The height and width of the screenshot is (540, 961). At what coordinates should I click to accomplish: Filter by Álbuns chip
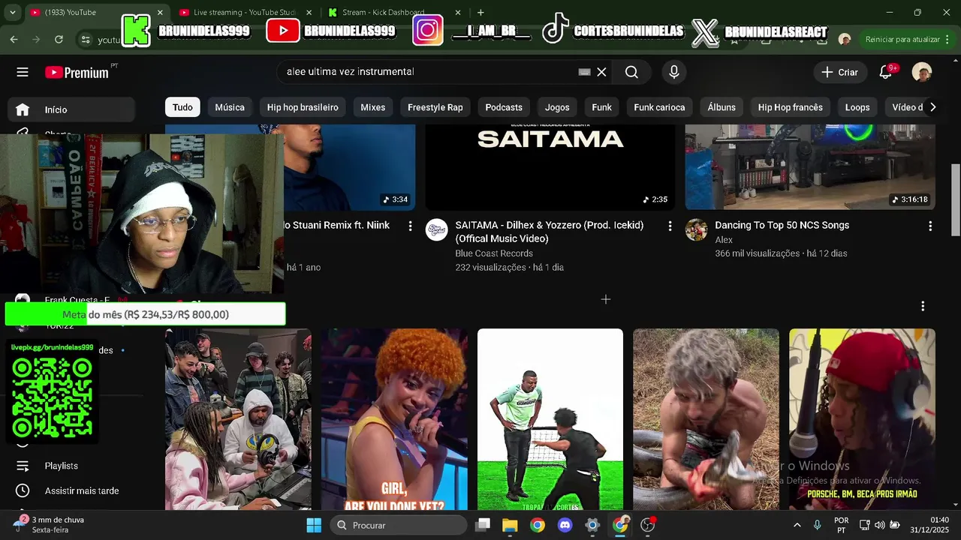pos(722,107)
